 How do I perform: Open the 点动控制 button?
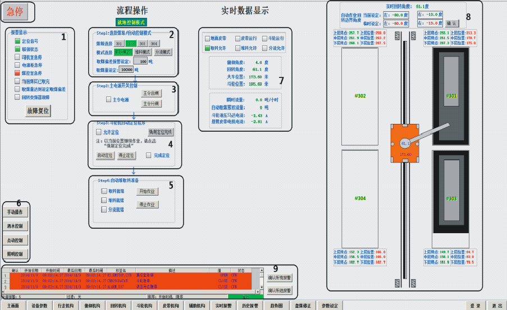click(15, 240)
